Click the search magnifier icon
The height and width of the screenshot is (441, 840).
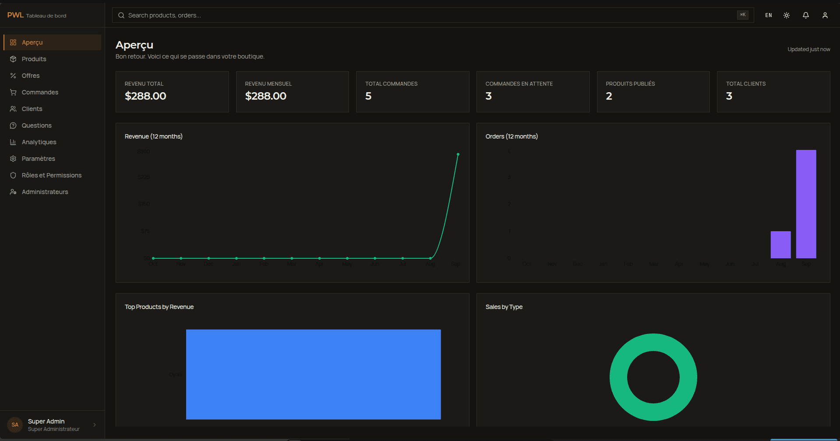(121, 15)
